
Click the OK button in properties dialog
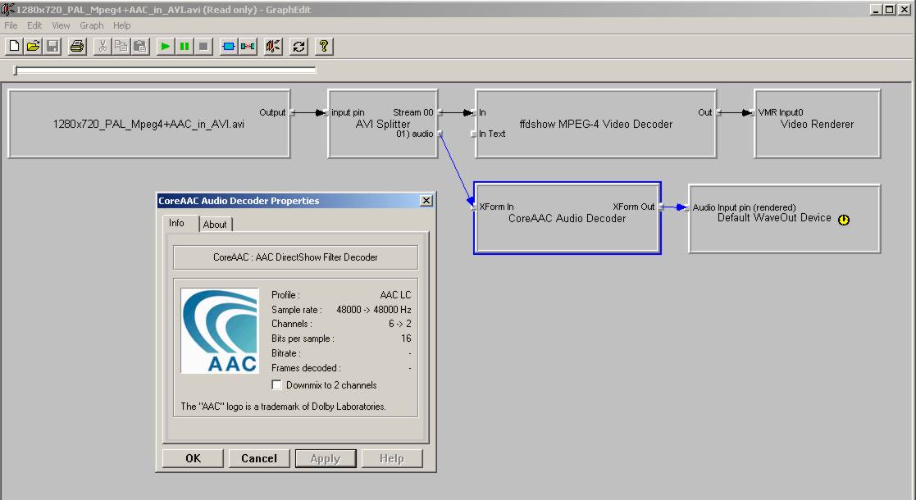pos(193,458)
